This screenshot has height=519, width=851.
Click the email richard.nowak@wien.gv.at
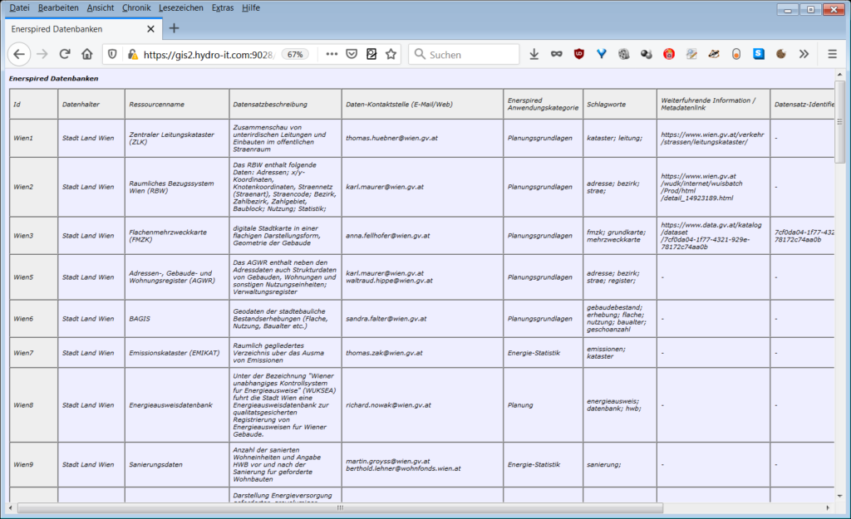tap(388, 404)
